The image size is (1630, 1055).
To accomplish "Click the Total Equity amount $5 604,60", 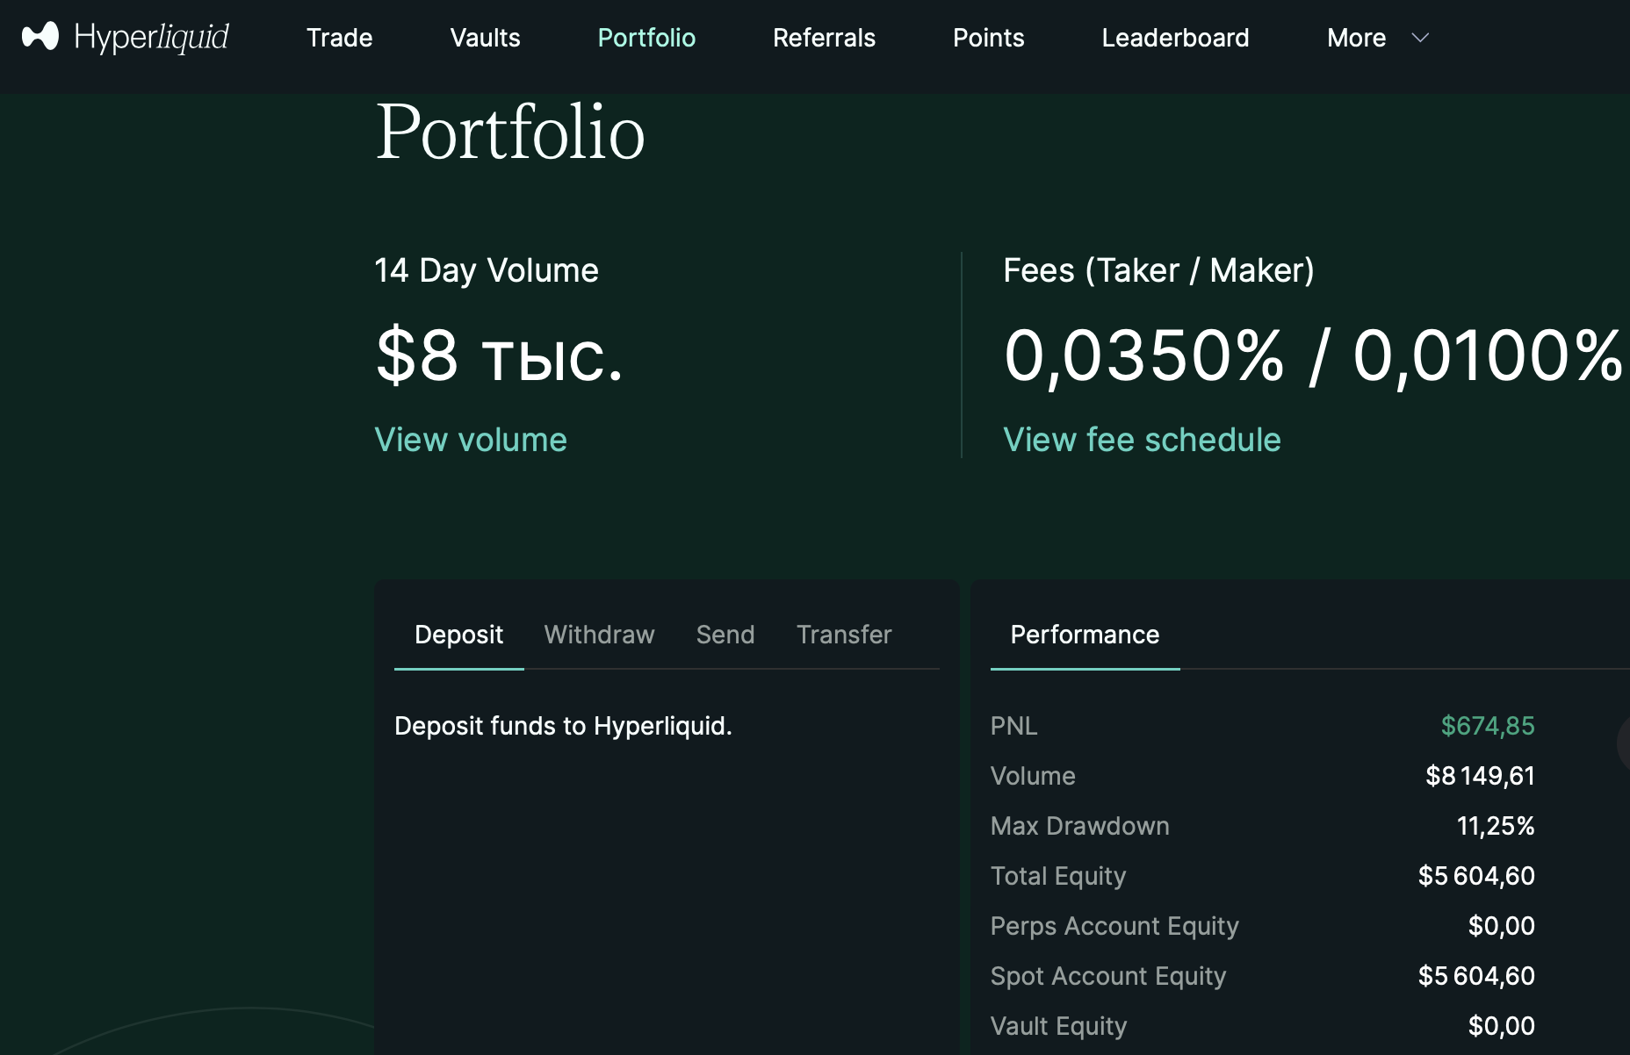I will [1476, 876].
